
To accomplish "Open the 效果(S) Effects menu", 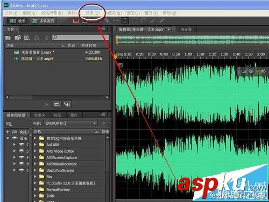I will click(92, 13).
